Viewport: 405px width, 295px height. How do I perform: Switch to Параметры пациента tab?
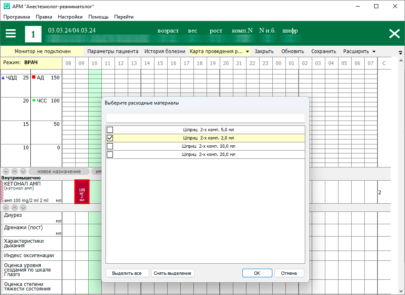113,51
